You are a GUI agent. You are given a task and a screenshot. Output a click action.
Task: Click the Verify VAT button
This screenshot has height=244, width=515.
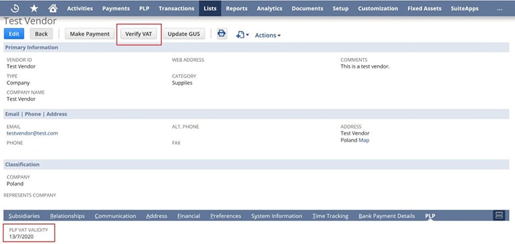[x=138, y=34]
